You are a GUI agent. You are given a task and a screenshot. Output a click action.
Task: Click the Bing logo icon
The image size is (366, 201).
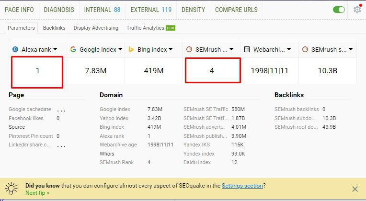[x=131, y=49]
